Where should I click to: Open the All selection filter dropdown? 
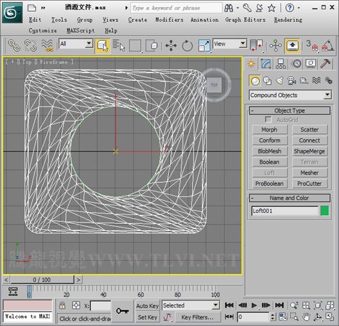pyautogui.click(x=76, y=44)
